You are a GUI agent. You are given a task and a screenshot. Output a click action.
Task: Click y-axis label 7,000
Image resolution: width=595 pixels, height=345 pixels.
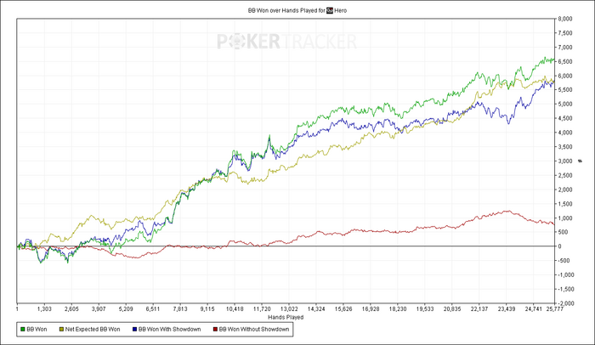[565, 47]
